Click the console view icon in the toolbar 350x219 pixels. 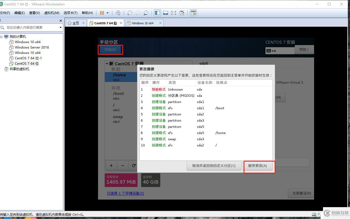pos(193,13)
